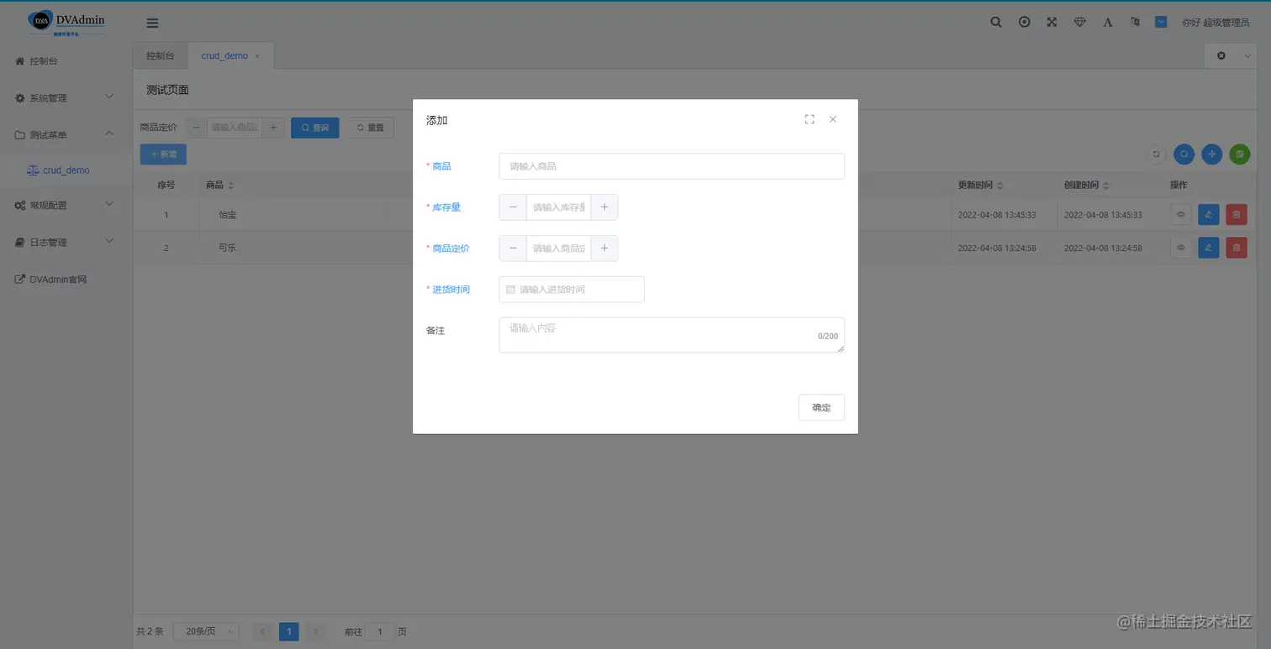The height and width of the screenshot is (649, 1271).
Task: Switch language using the translation icon
Action: pos(1135,22)
